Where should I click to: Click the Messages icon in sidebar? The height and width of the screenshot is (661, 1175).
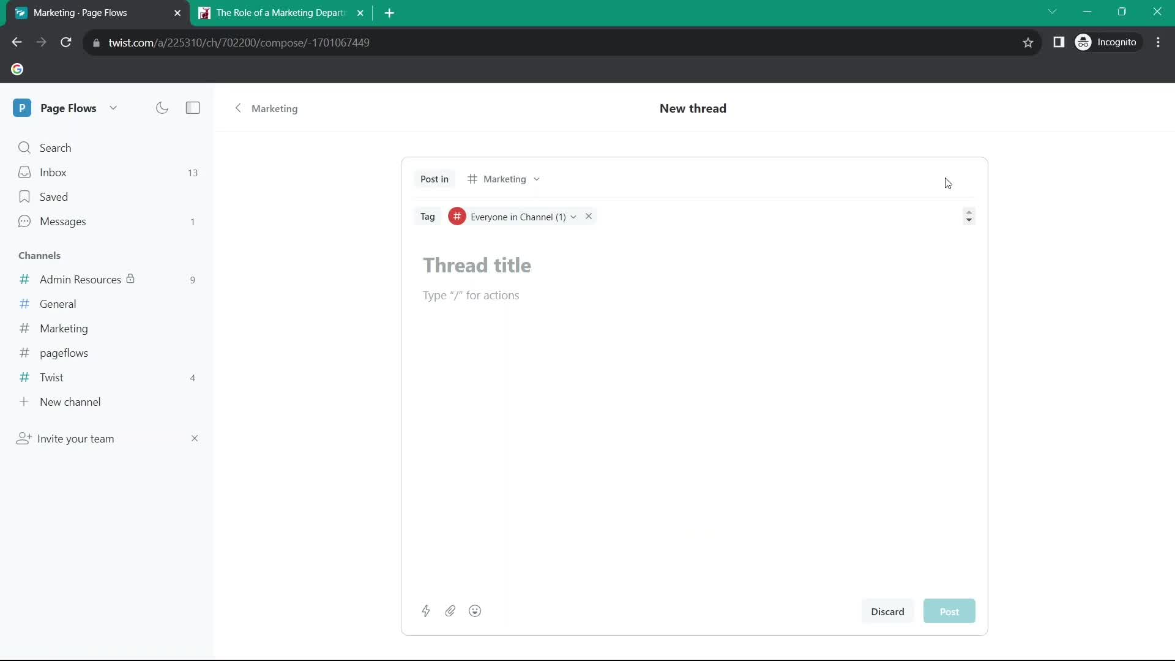pos(23,221)
